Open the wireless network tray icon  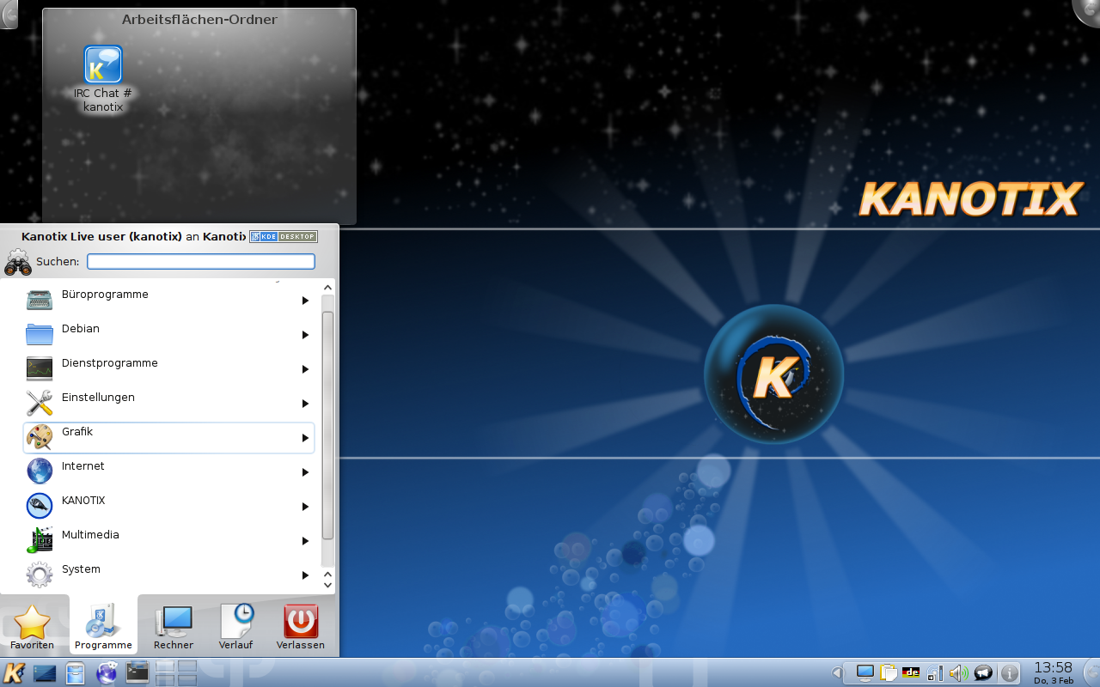pos(935,673)
